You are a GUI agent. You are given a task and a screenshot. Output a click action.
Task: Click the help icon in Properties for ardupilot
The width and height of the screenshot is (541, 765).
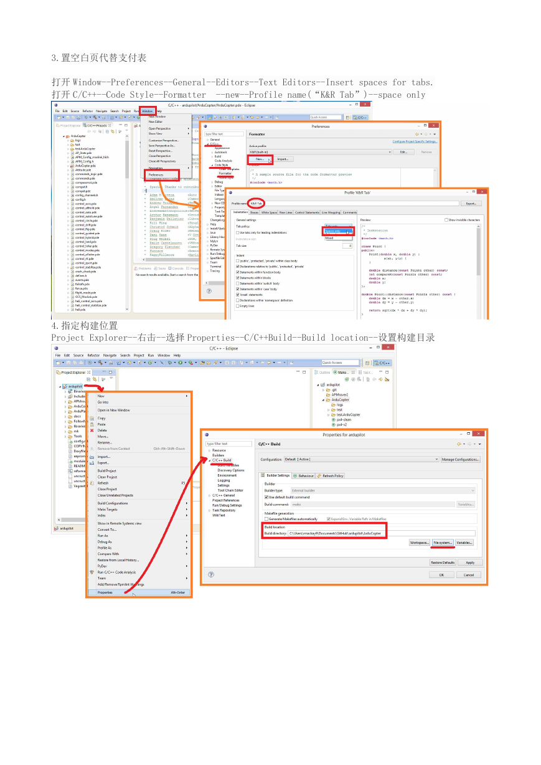211,574
